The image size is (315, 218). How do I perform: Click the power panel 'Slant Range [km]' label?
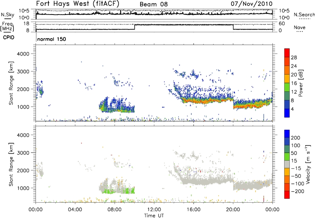11,83
